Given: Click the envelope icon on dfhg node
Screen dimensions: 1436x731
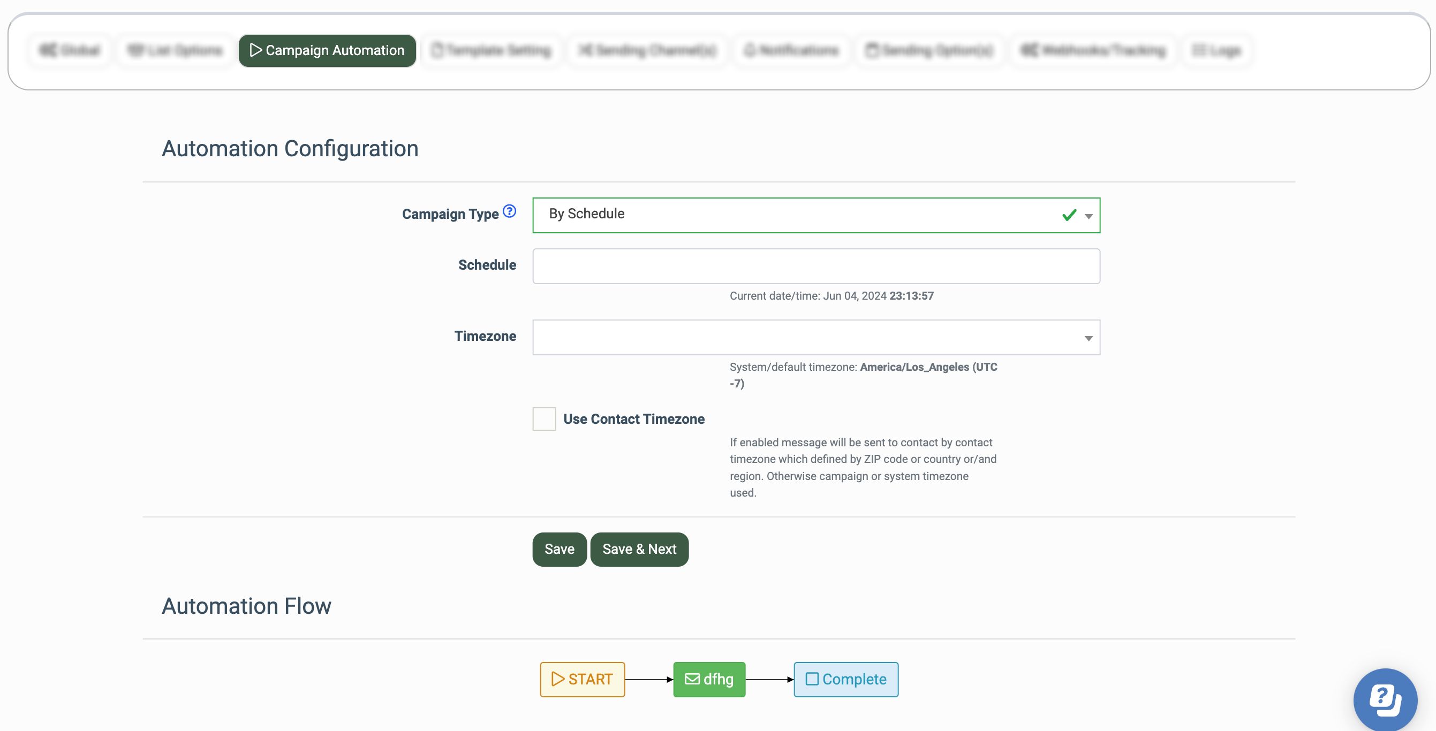Looking at the screenshot, I should coord(692,679).
